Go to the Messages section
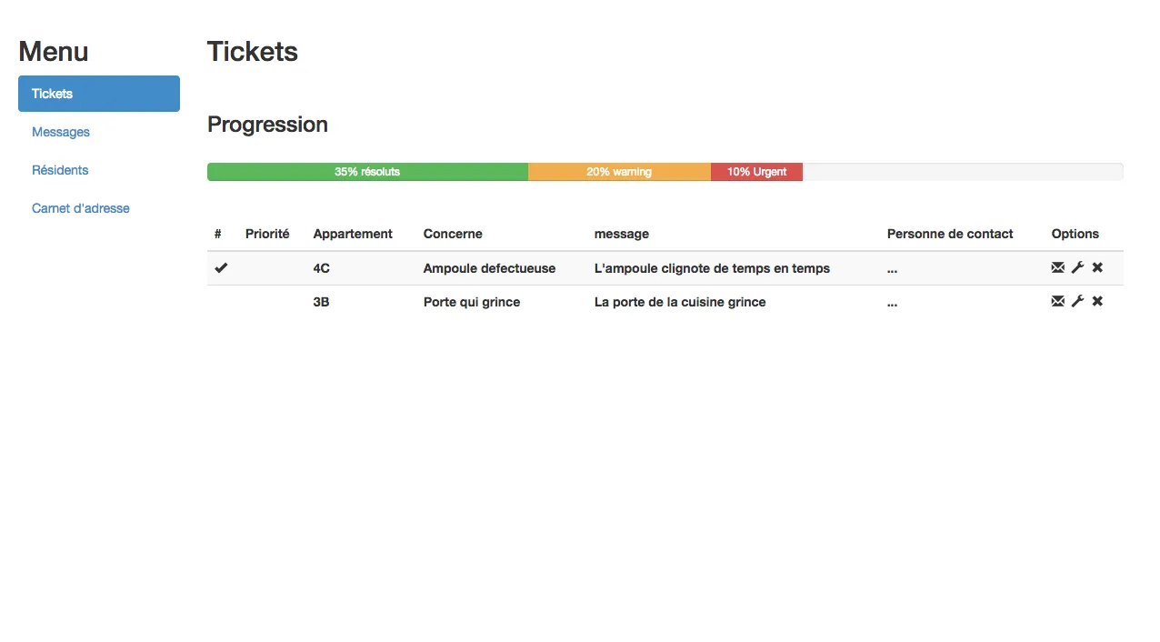This screenshot has height=642, width=1160. point(61,132)
